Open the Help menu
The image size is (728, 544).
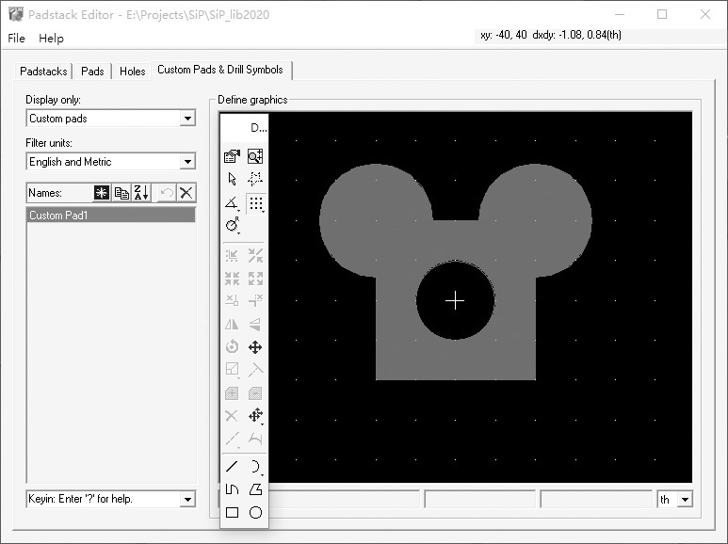click(x=51, y=38)
